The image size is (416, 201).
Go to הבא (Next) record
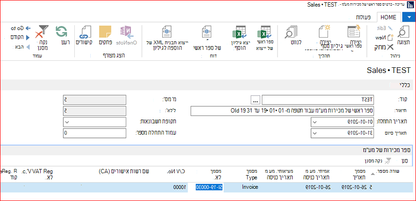click(x=27, y=47)
